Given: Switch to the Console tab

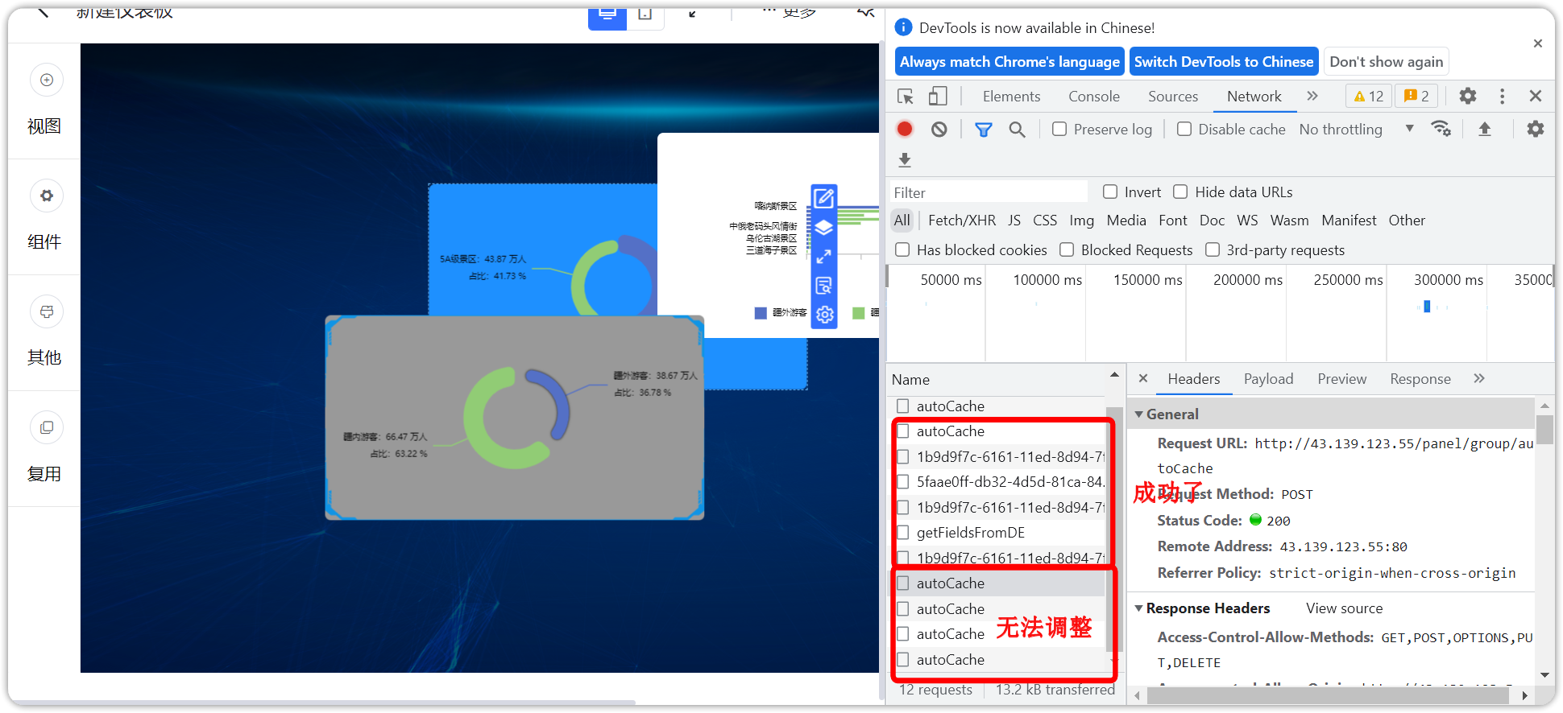Looking at the screenshot, I should coord(1094,97).
